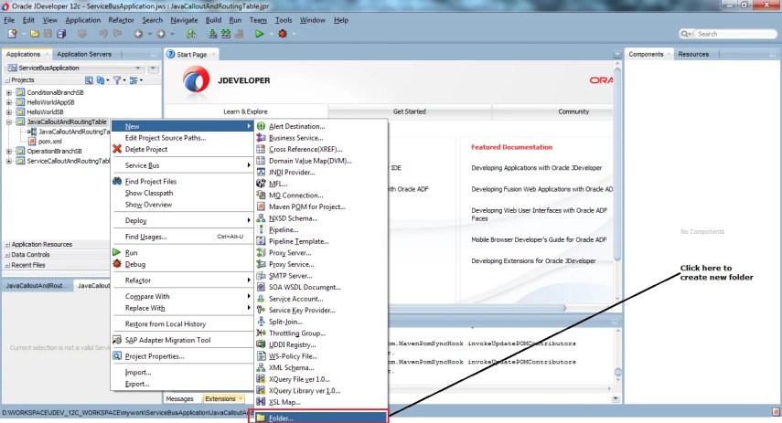Viewport: 782px width, 423px height.
Task: Click the Throttling Group icon
Action: pos(261,333)
